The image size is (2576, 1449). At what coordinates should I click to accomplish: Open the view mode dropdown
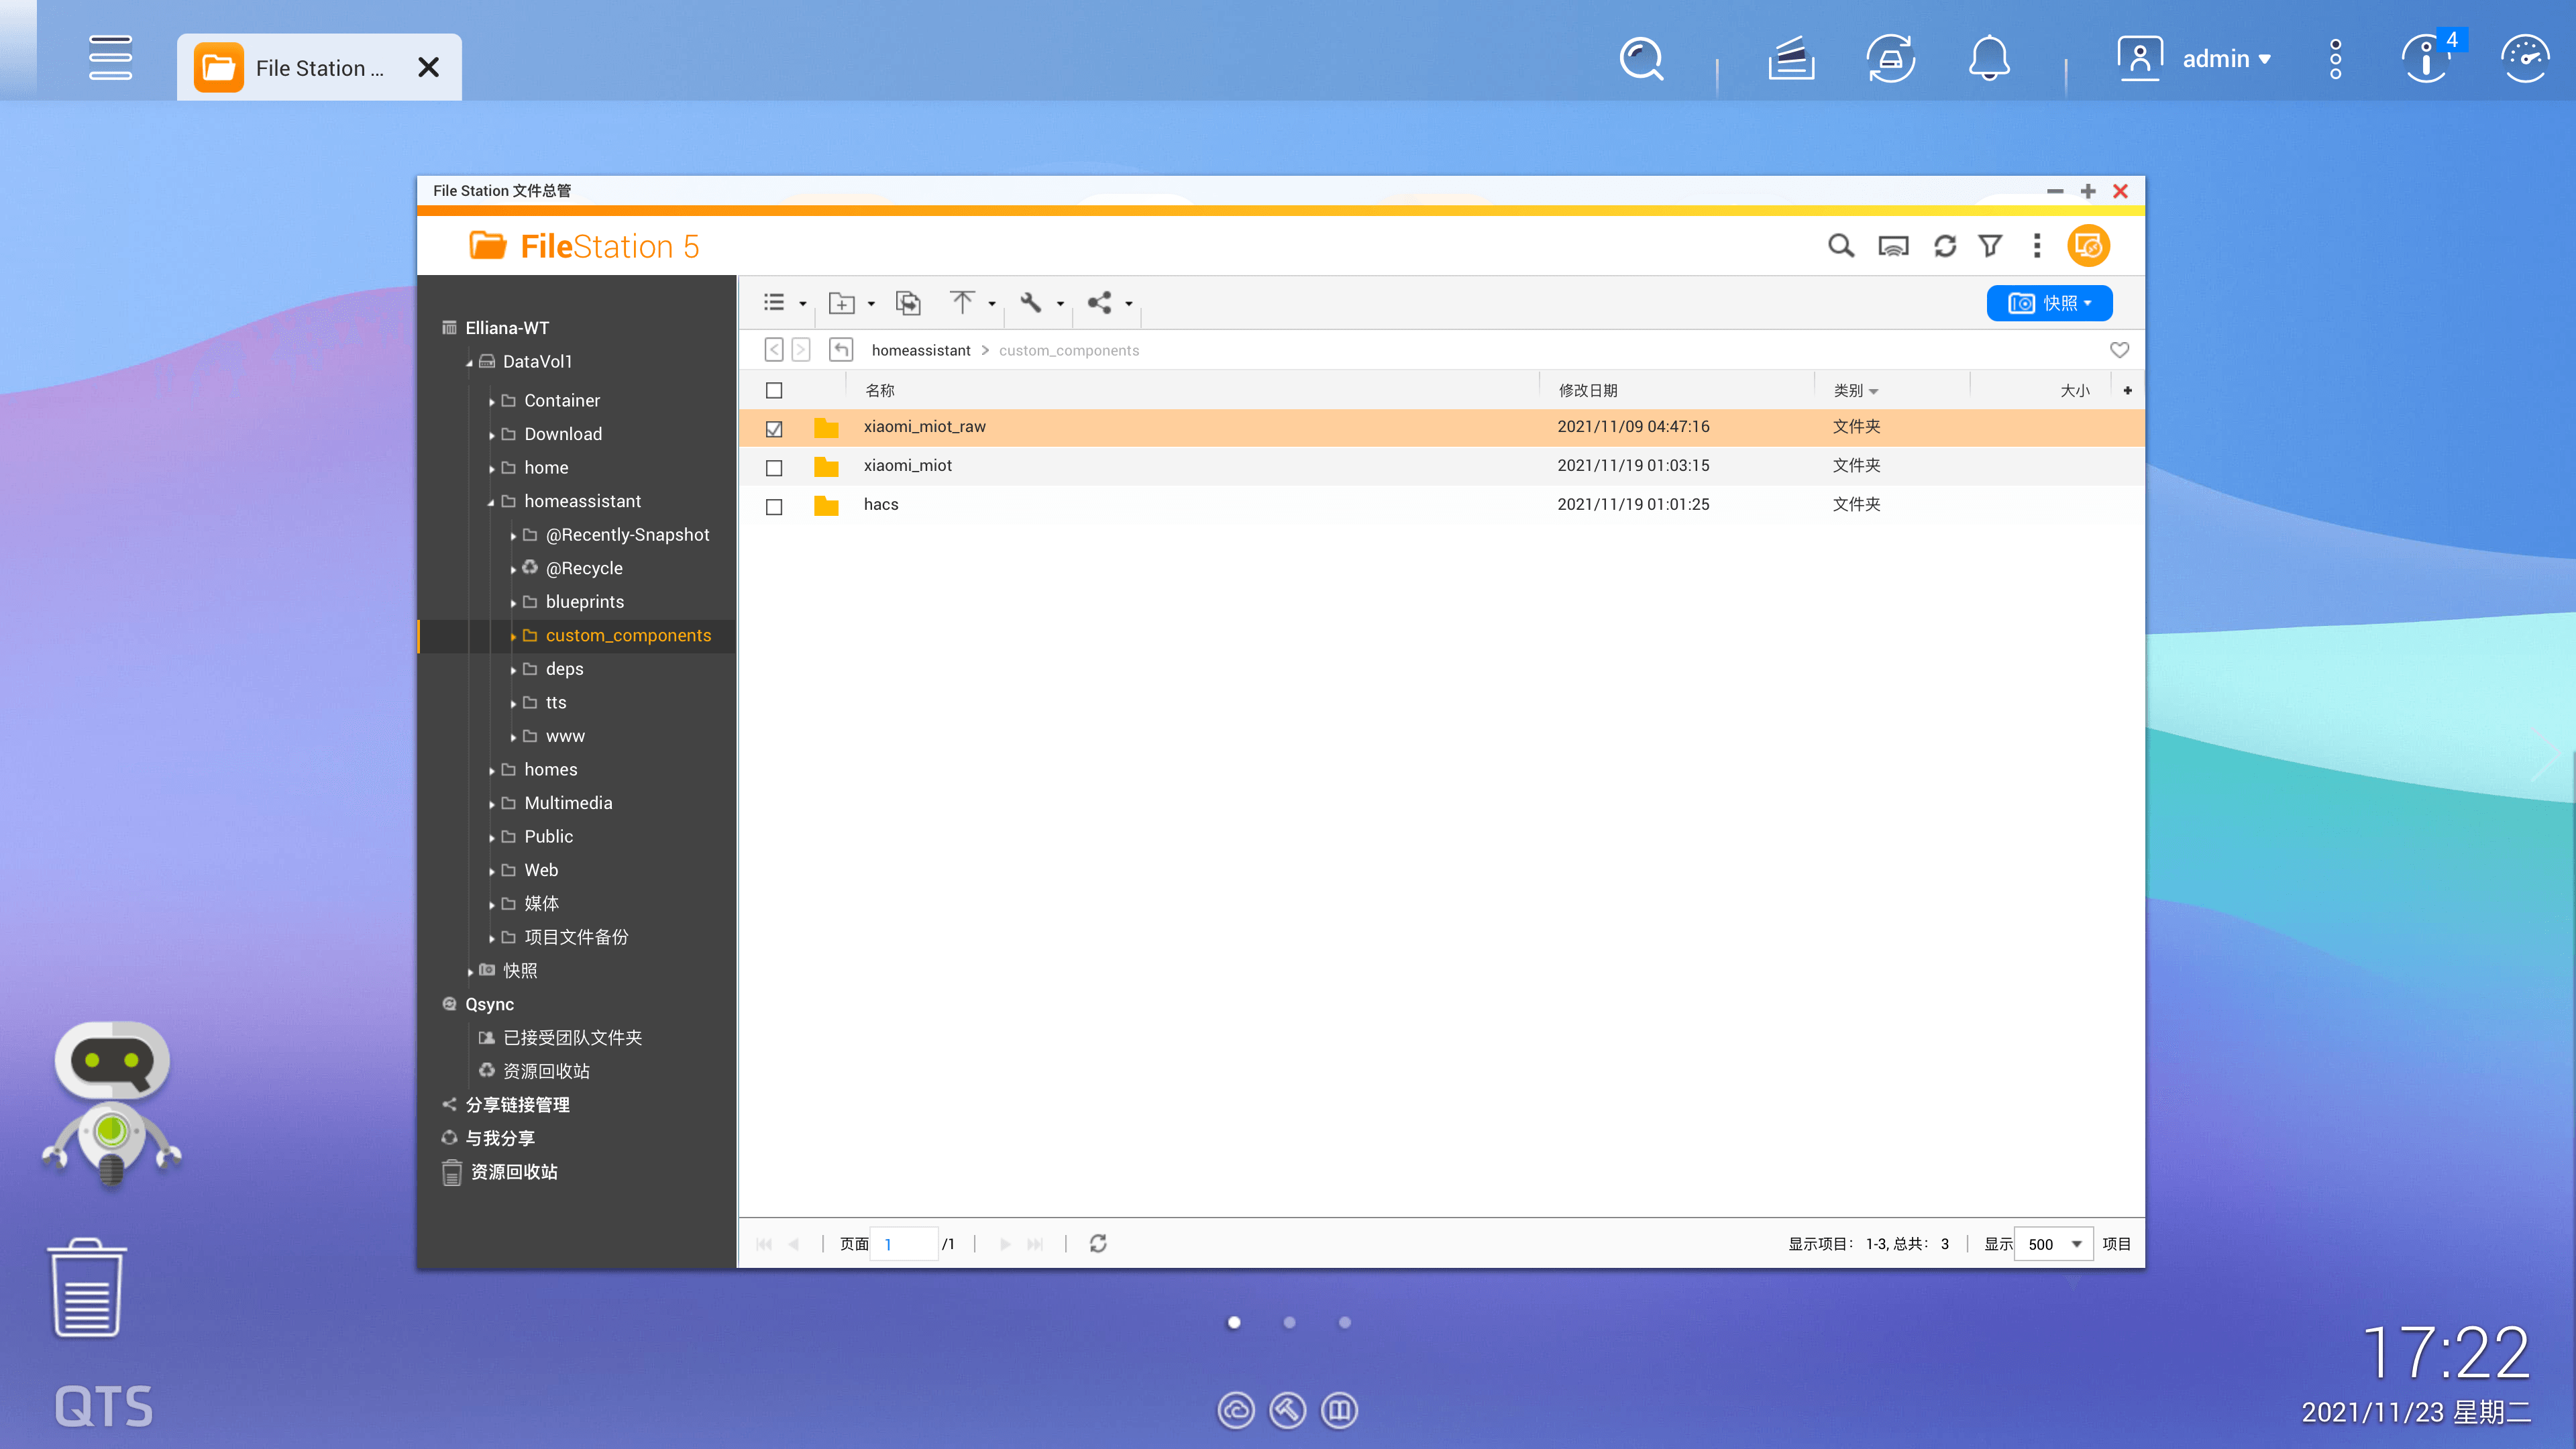click(784, 303)
